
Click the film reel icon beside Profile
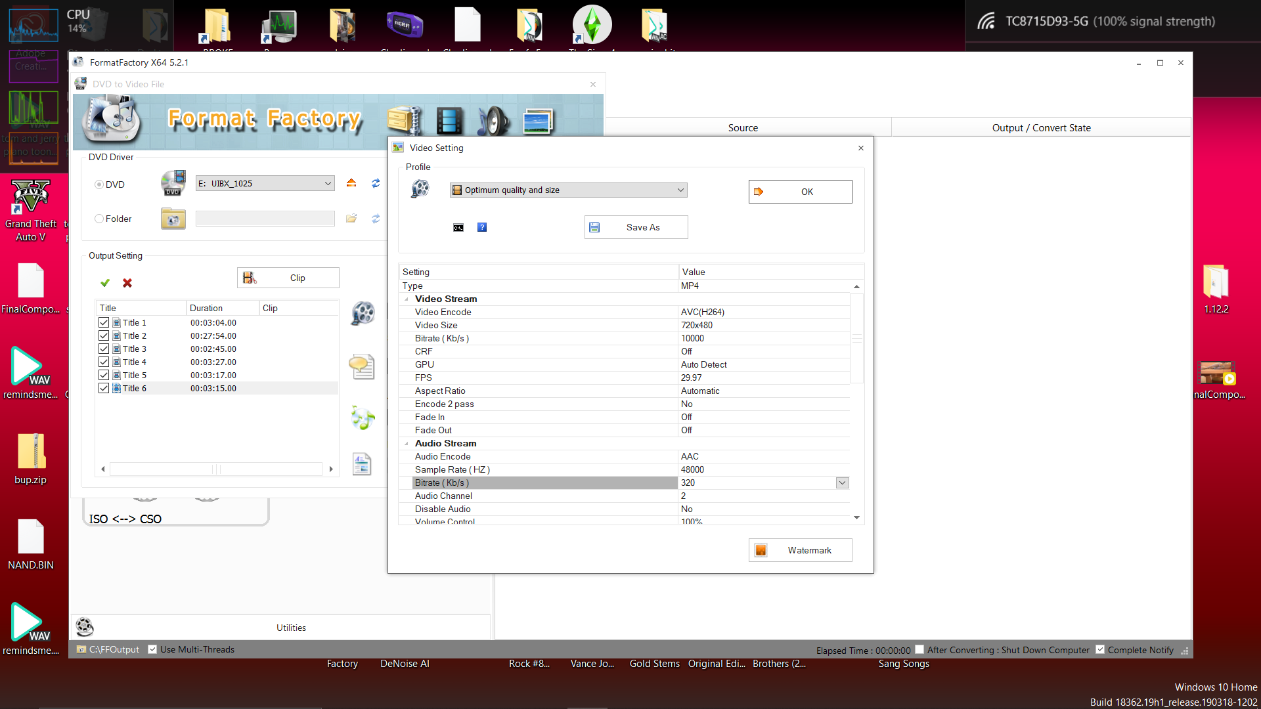[x=420, y=189]
